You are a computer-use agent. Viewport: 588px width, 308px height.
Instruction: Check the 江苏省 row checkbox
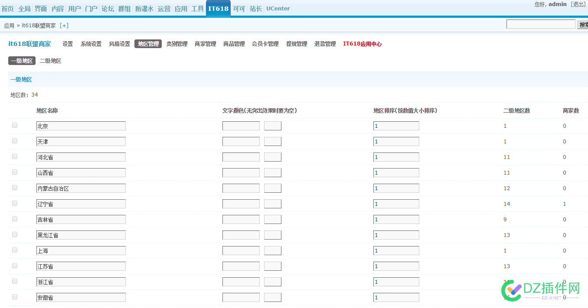15,266
